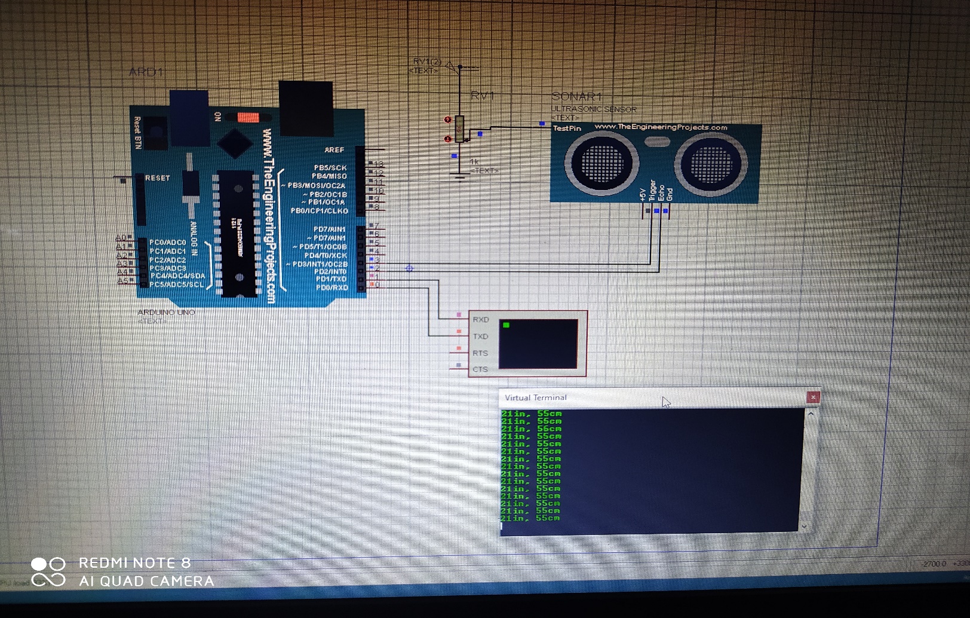Select the SONAR1 component label
The width and height of the screenshot is (970, 618).
coord(577,96)
